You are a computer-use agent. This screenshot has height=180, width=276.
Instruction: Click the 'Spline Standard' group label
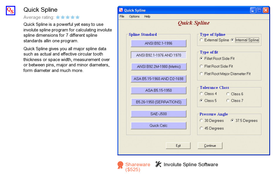point(143,34)
